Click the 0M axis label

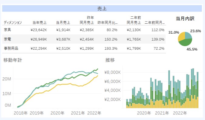pos(8,105)
